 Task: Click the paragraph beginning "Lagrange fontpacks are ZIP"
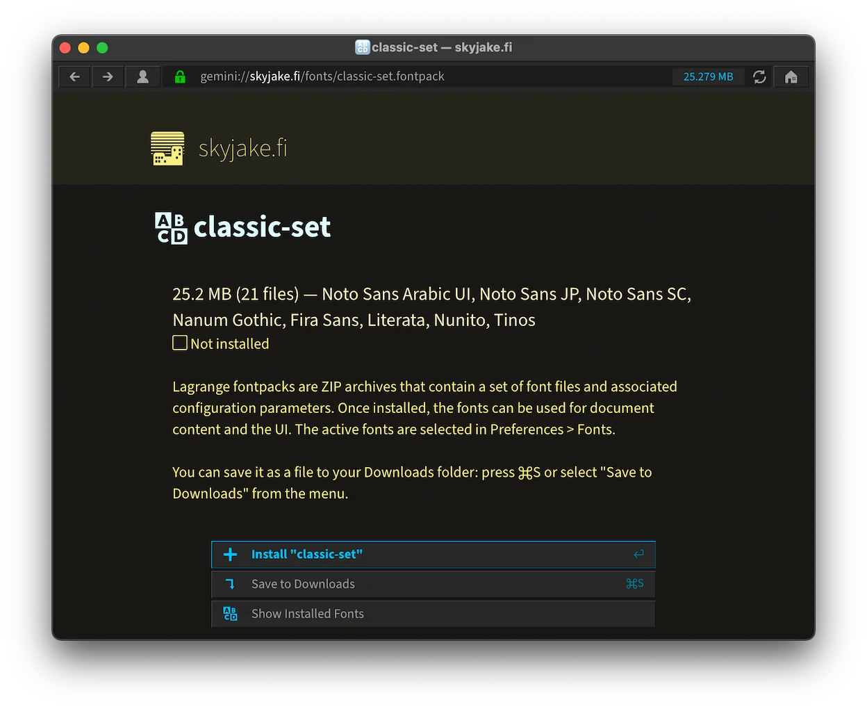coord(424,408)
